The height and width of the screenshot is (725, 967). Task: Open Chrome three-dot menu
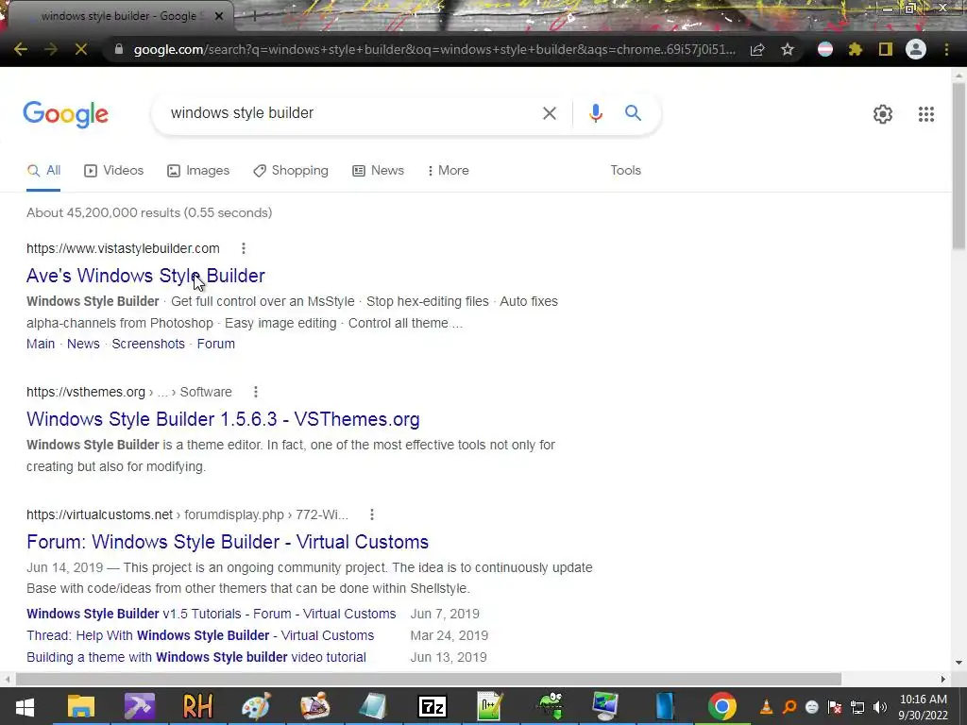click(x=946, y=49)
